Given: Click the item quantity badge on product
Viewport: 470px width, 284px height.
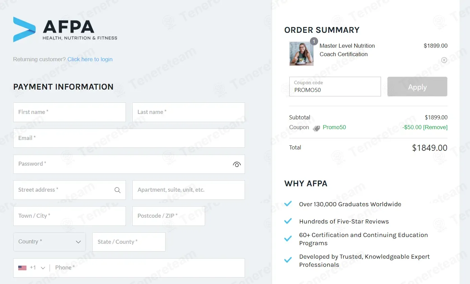Looking at the screenshot, I should point(314,41).
